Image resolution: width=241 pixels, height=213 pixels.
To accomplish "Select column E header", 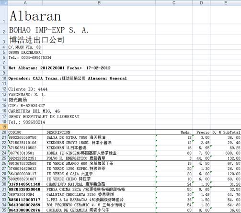I will 226,3.
